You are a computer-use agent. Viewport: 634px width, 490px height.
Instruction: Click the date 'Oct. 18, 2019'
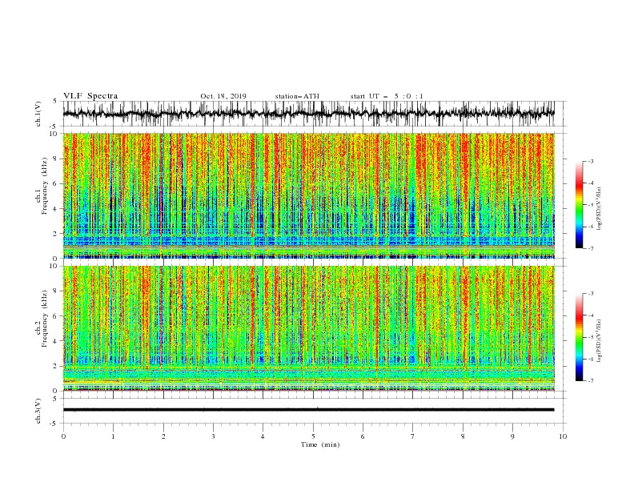[223, 96]
